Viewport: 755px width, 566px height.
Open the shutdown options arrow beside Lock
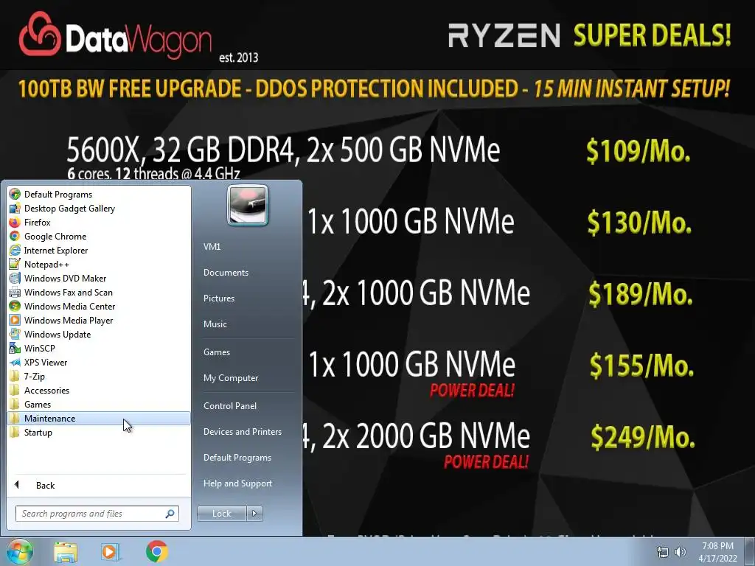(254, 514)
